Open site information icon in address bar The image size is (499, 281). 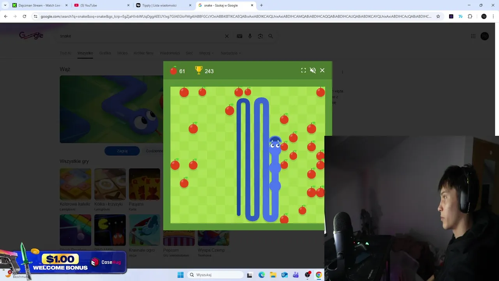pos(35,16)
